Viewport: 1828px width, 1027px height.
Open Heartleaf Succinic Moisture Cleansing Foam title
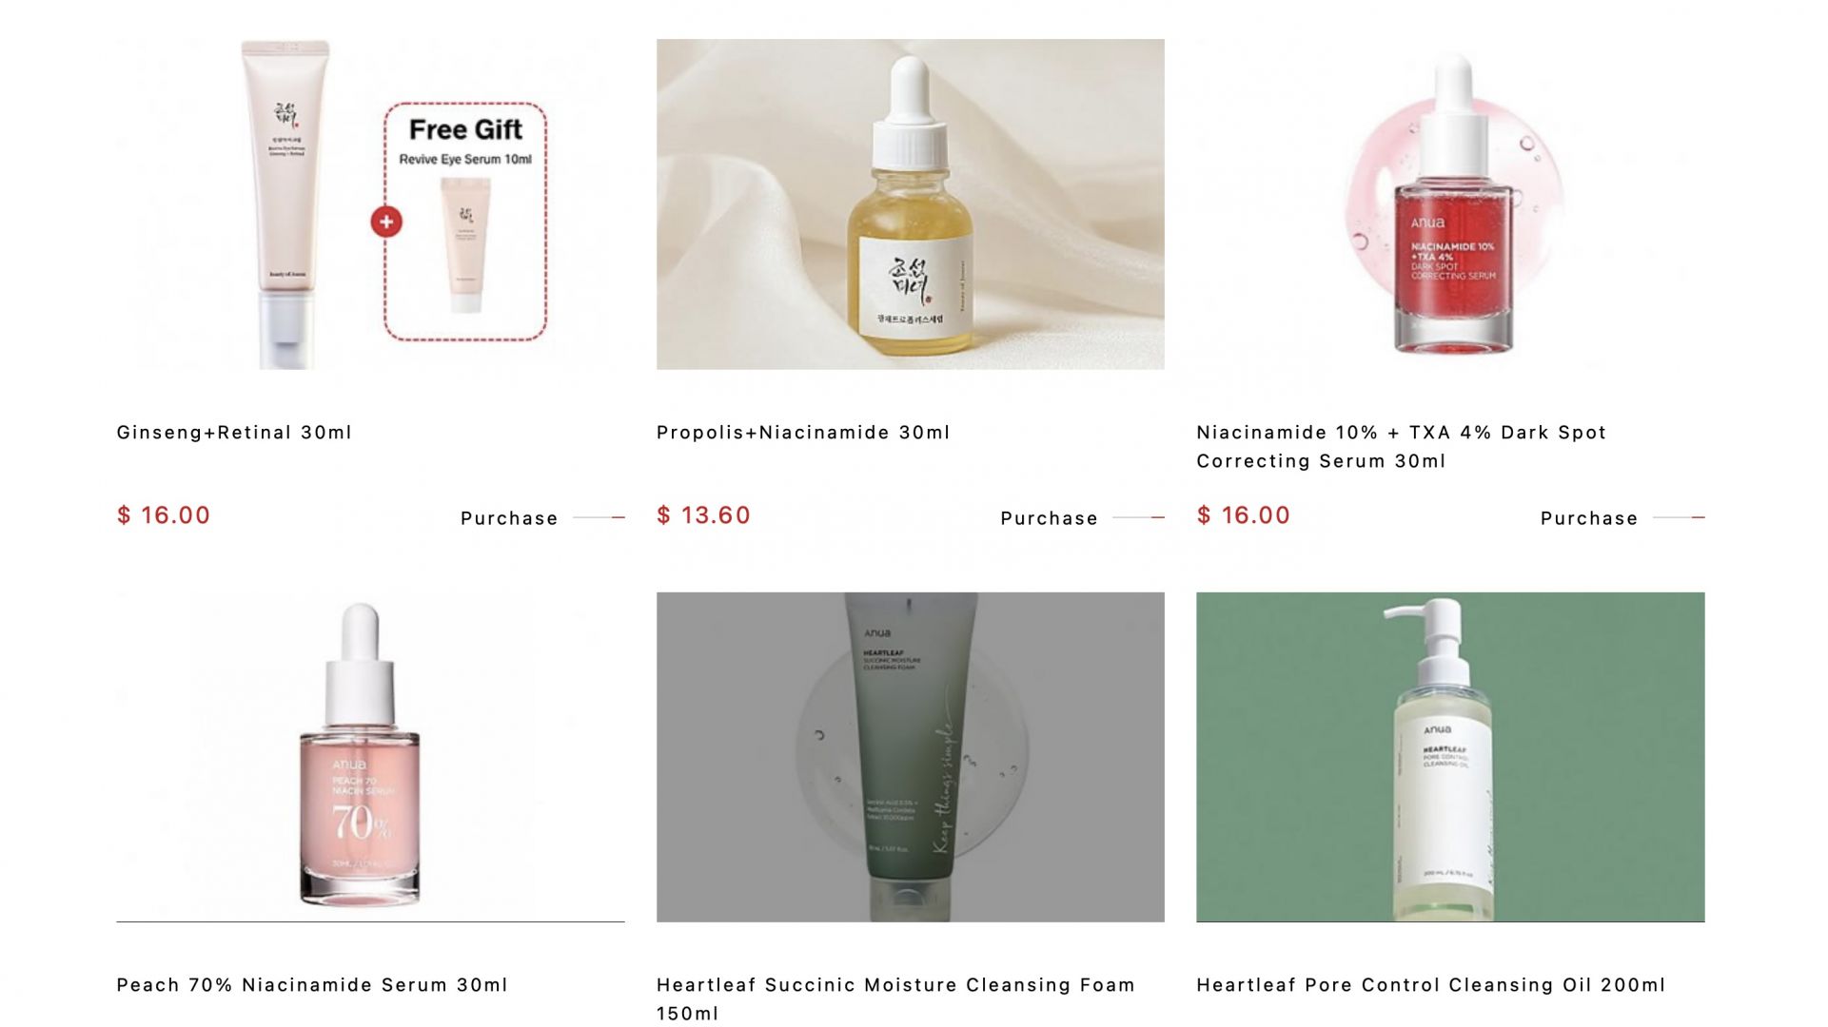[x=895, y=999]
